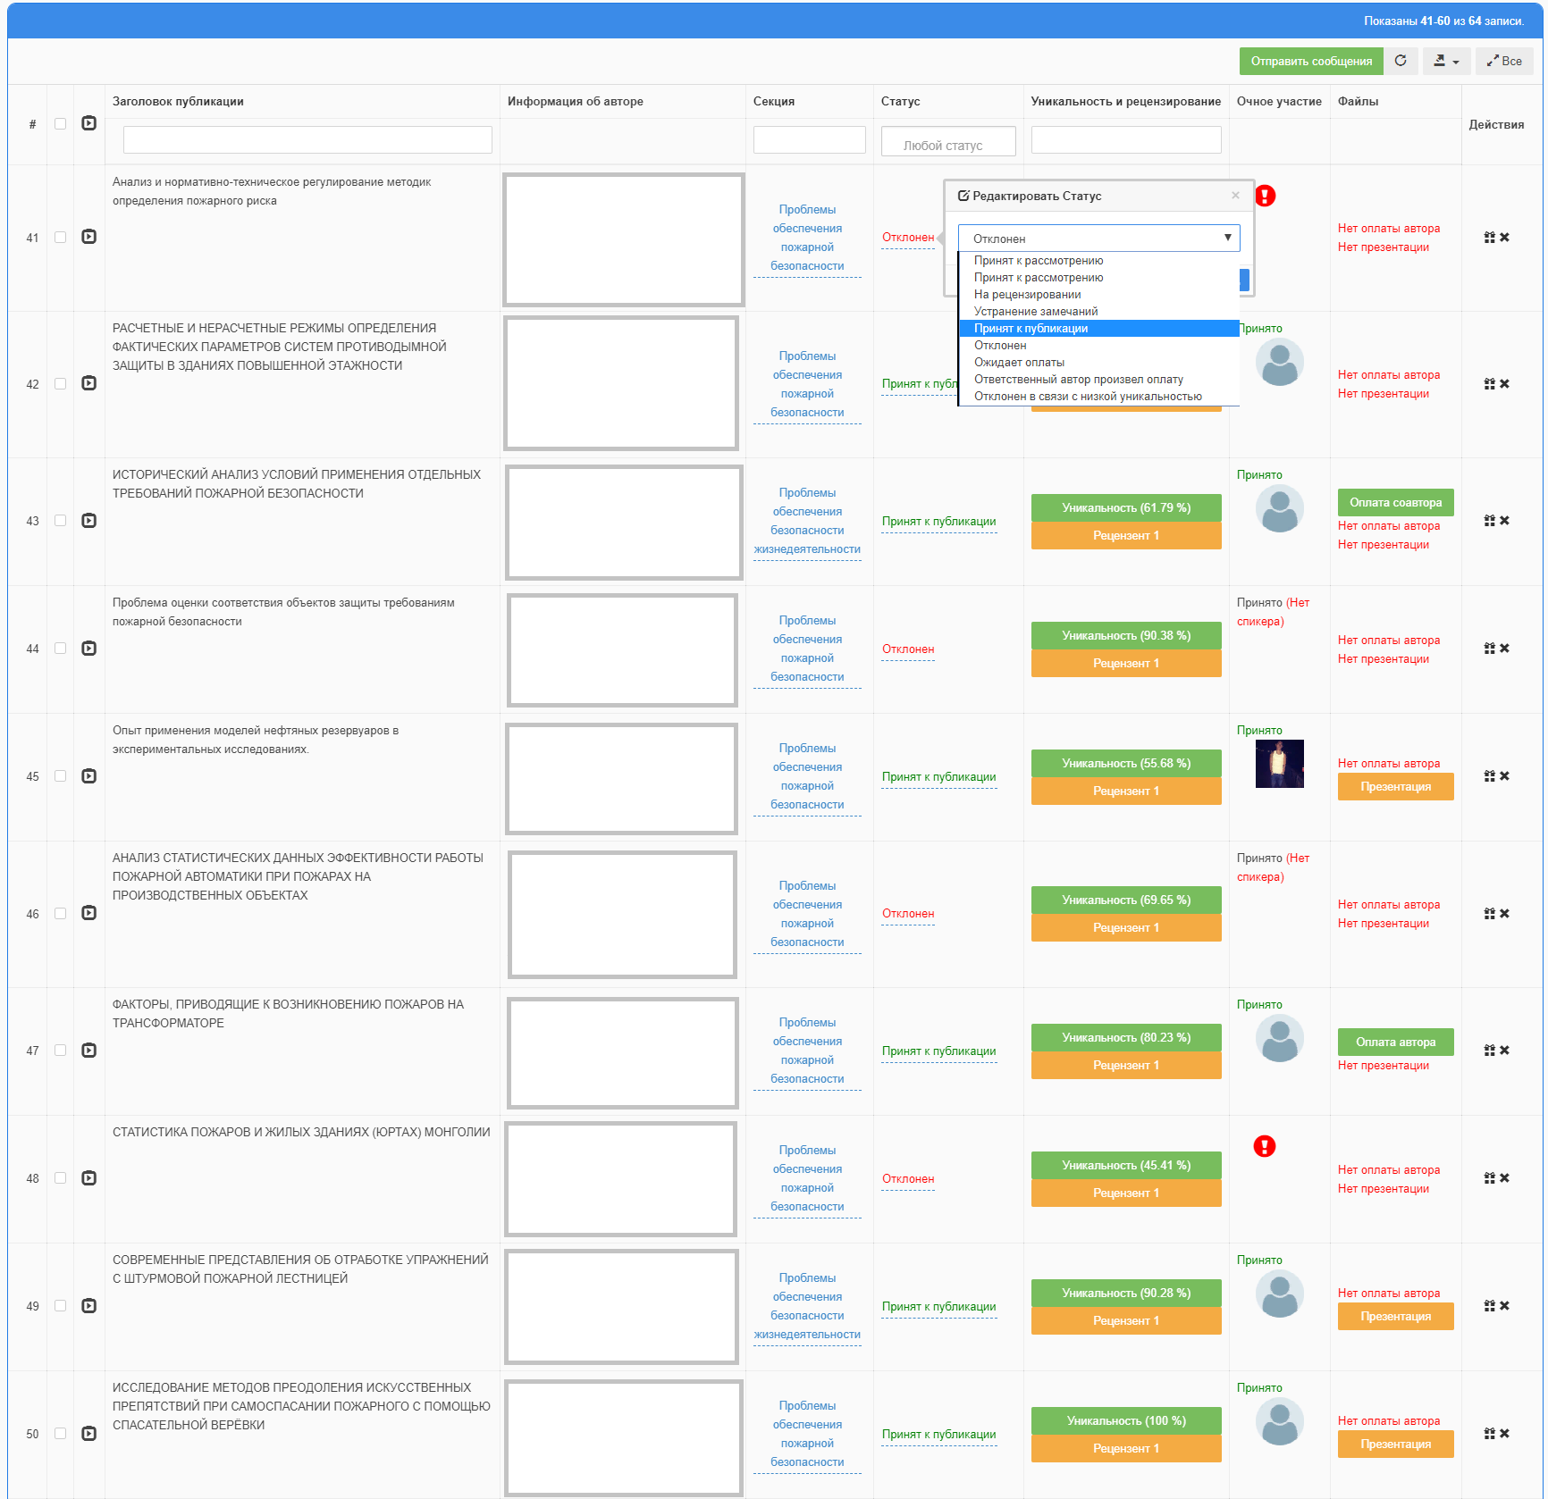
Task: Click the gift icon in row 47
Action: (1489, 1051)
